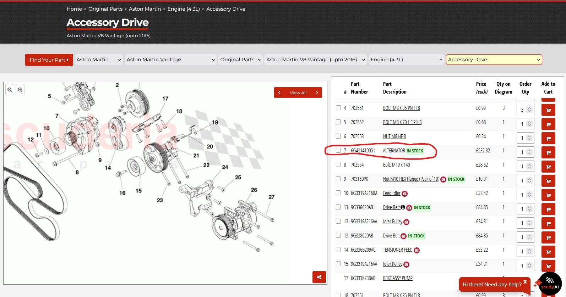Screen dimensions: 566x297
Task: Click the red share icon below diagram
Action: 319,277
